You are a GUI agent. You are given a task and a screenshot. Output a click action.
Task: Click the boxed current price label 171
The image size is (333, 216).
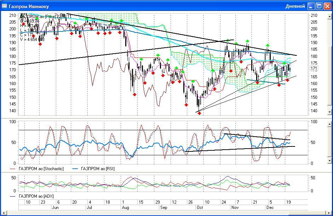coord(314,68)
